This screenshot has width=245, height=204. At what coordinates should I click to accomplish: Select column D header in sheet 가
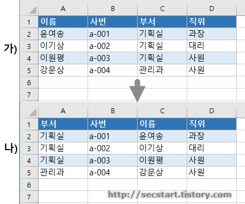(211, 9)
